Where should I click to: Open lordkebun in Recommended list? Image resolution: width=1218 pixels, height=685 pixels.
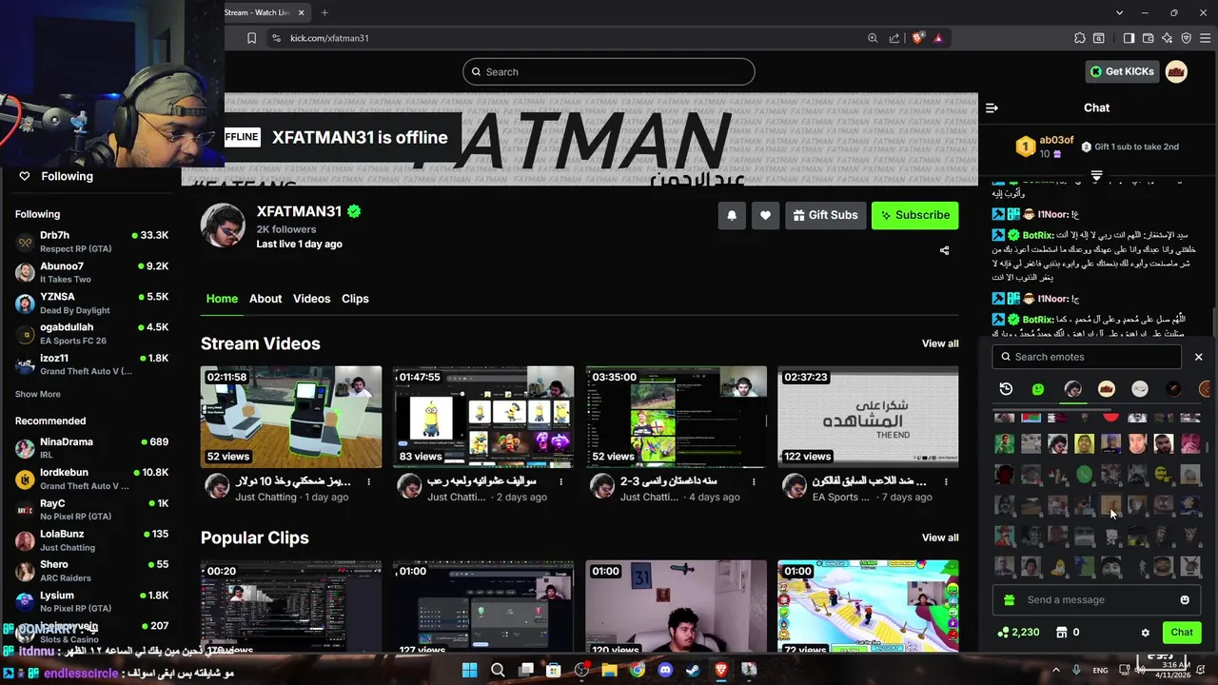click(91, 479)
